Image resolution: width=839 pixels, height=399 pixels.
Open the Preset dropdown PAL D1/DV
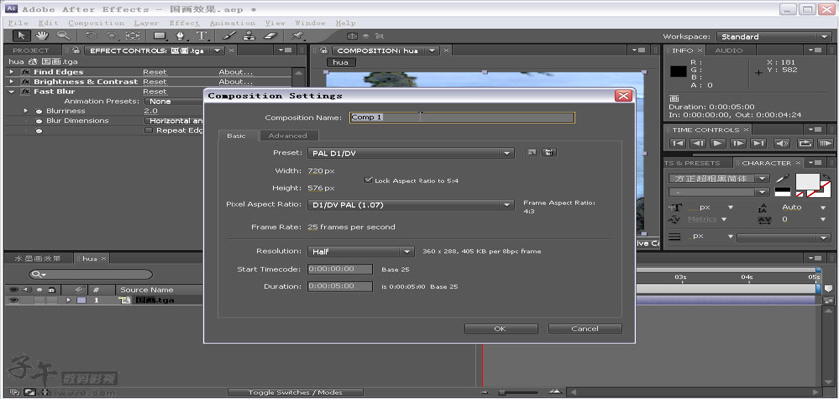pyautogui.click(x=411, y=153)
